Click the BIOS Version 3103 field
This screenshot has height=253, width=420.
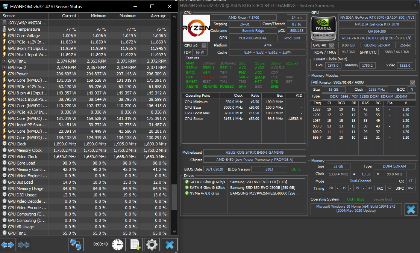pos(269,169)
